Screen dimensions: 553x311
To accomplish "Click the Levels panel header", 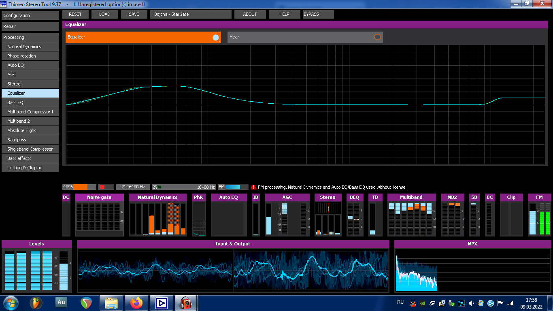I will 36,244.
